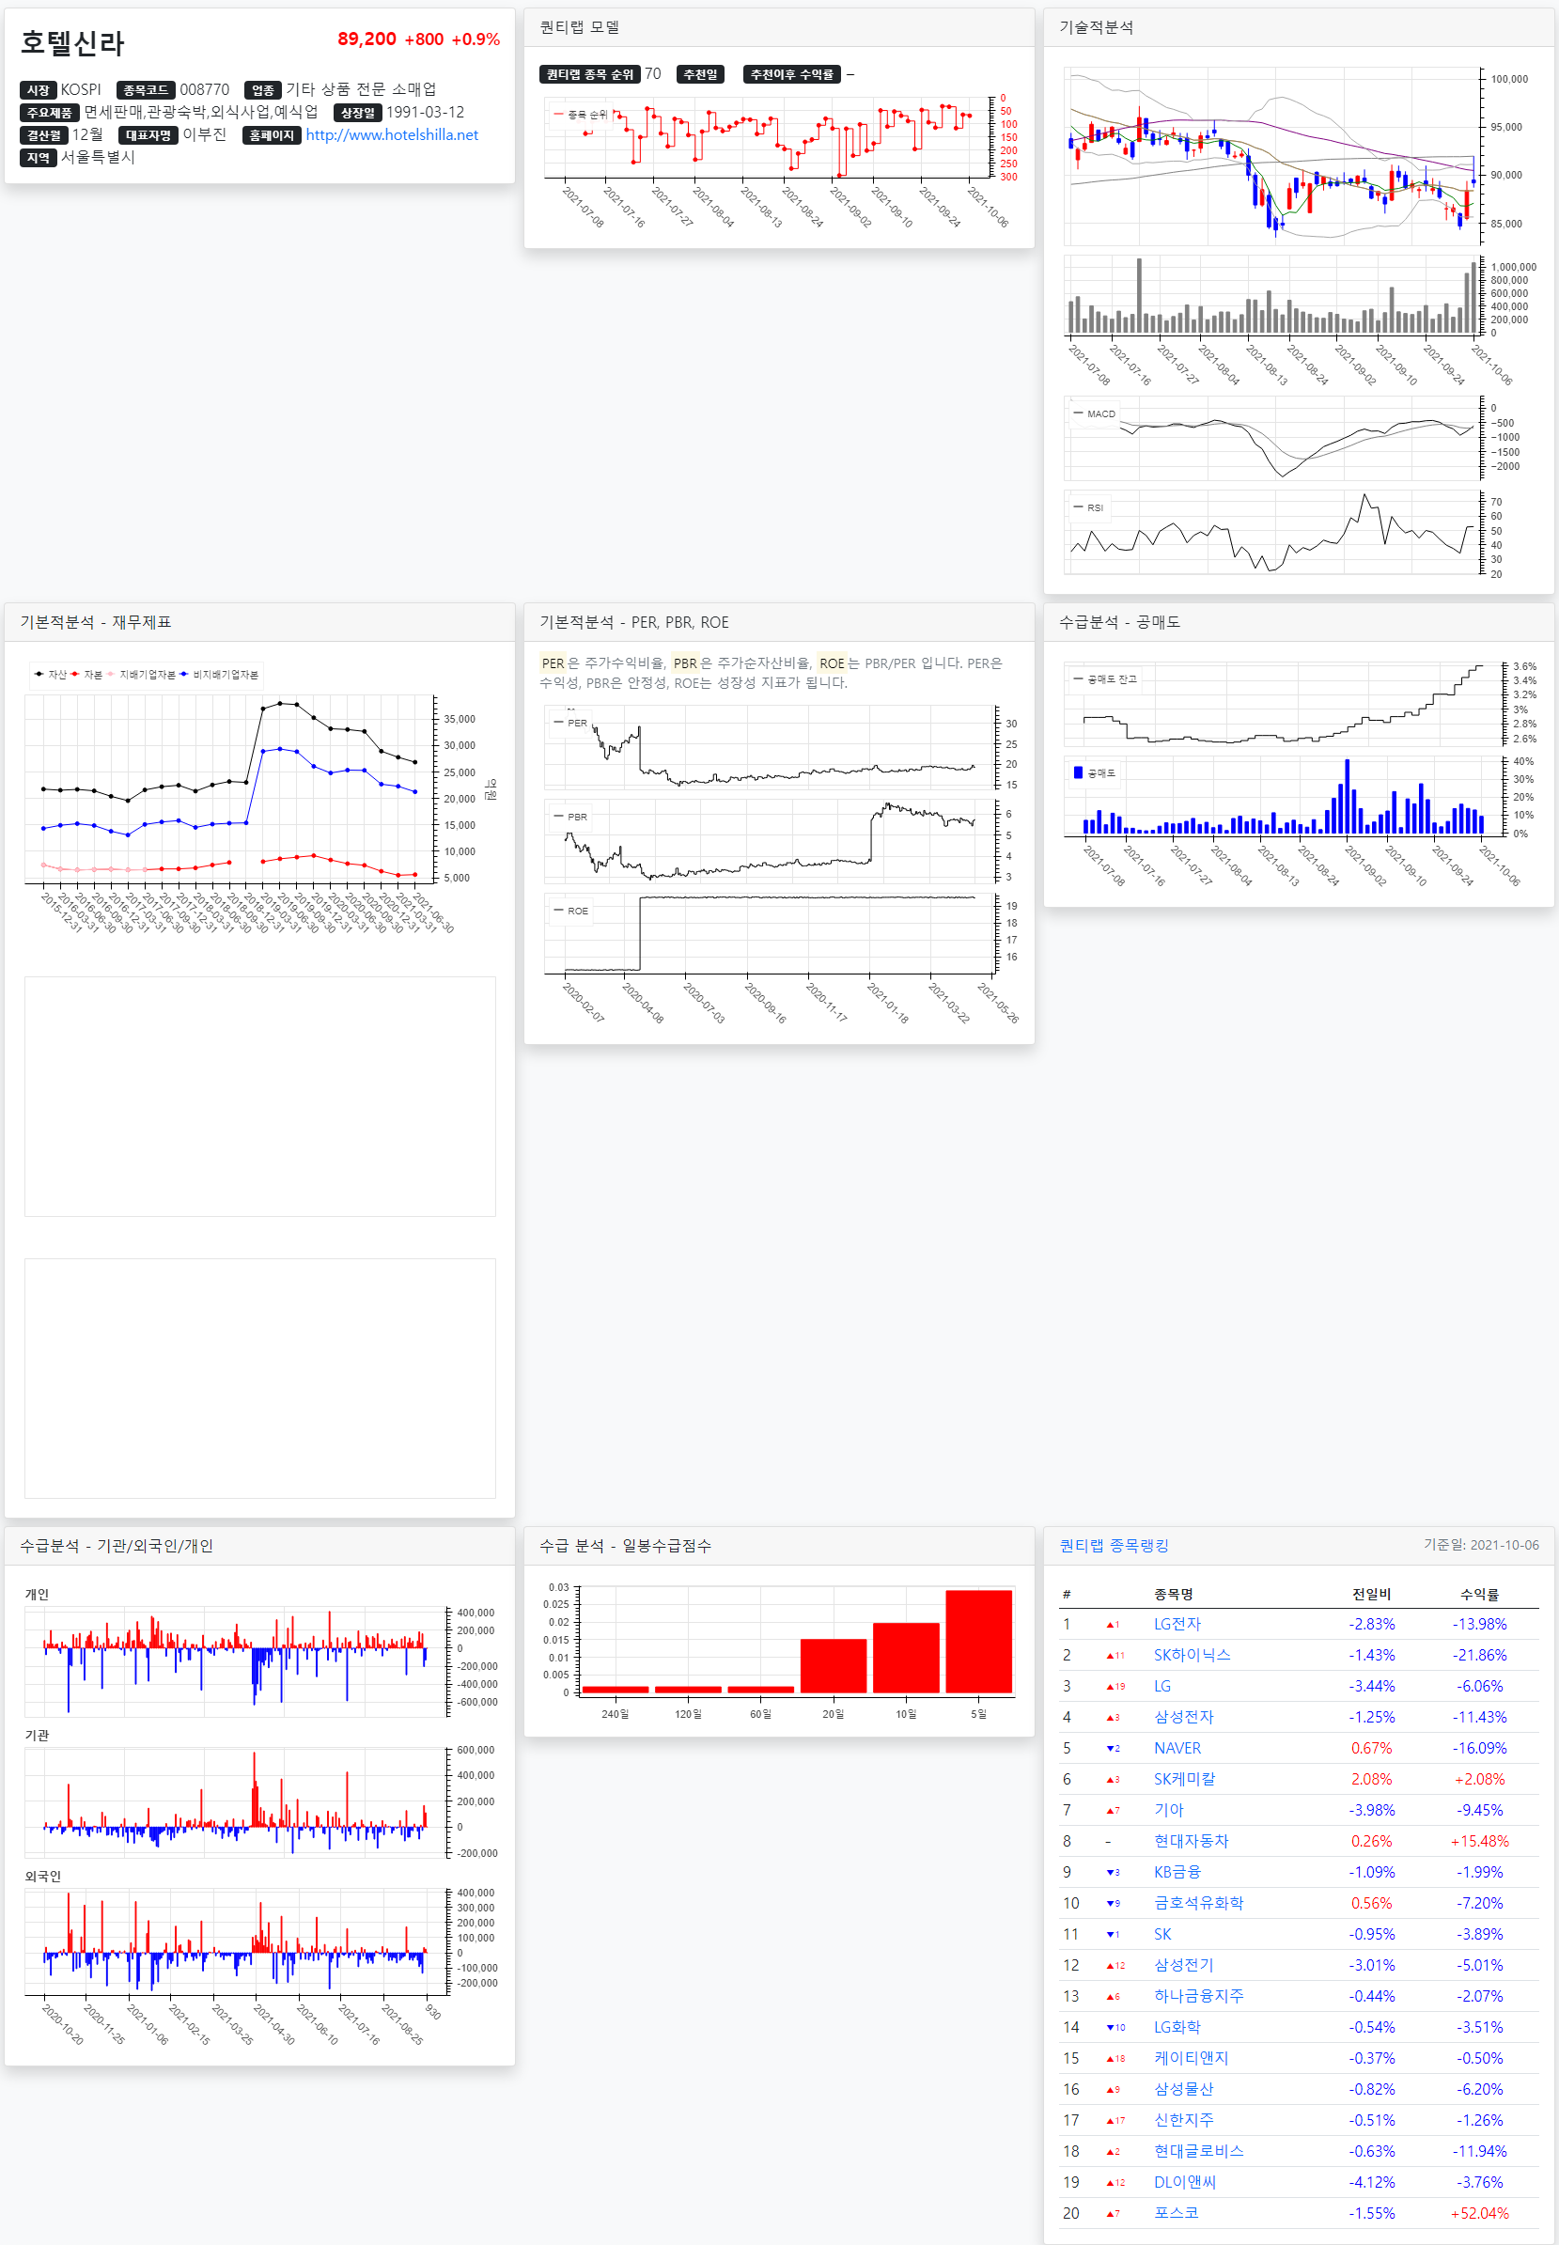Open the 하나금융지주 stock link
Image resolution: width=1559 pixels, height=2245 pixels.
tap(1198, 1996)
